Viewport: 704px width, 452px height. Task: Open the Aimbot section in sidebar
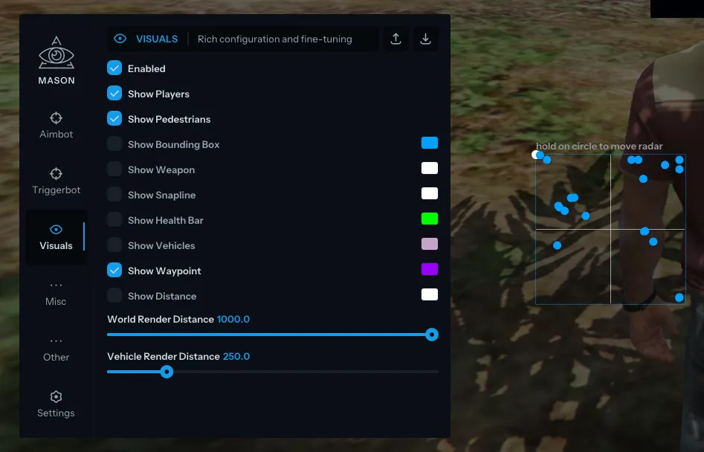pos(56,125)
